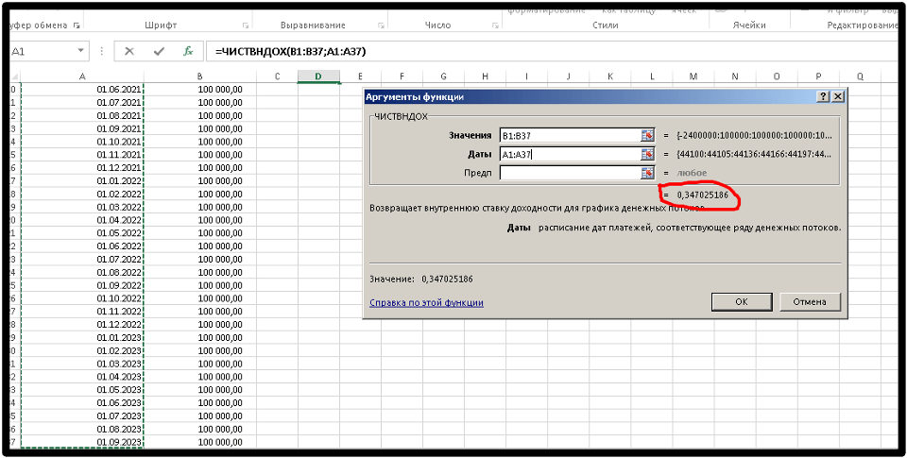Click the range selector icon for Предп
The width and height of the screenshot is (907, 458).
click(647, 173)
